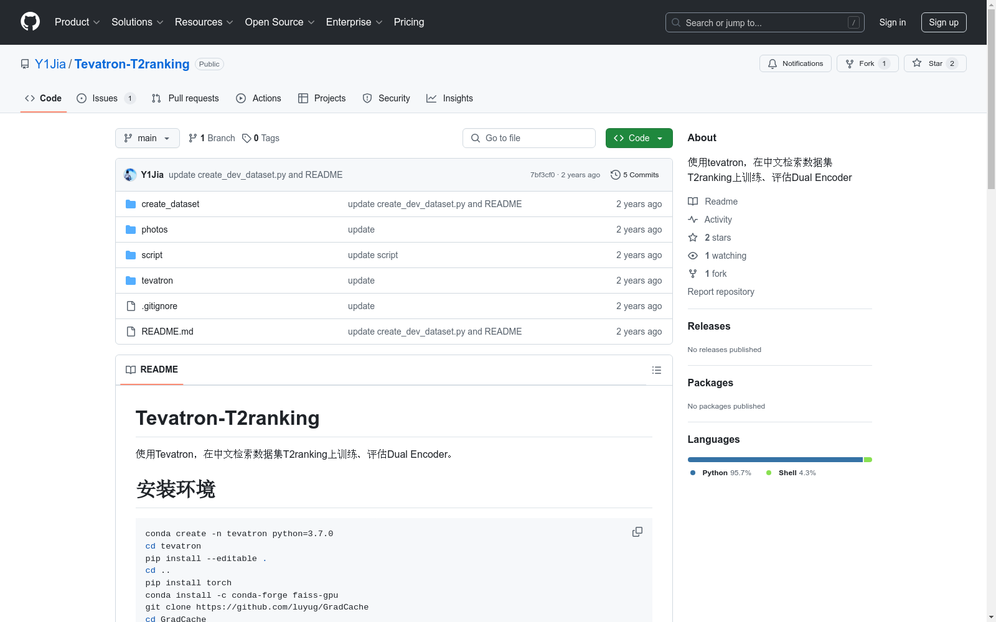Screen dimensions: 996x622
Task: Click the Shell language bar segment
Action: [868, 460]
